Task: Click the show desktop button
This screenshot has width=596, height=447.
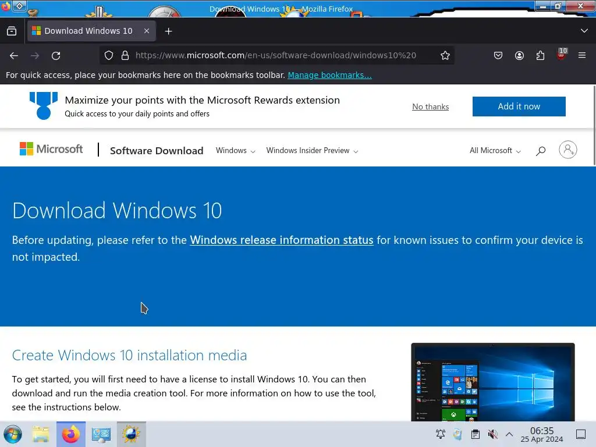Action: [581, 434]
